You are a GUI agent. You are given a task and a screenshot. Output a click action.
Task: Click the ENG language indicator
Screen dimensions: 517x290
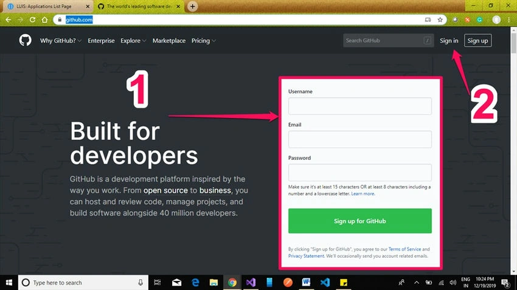pos(465,283)
